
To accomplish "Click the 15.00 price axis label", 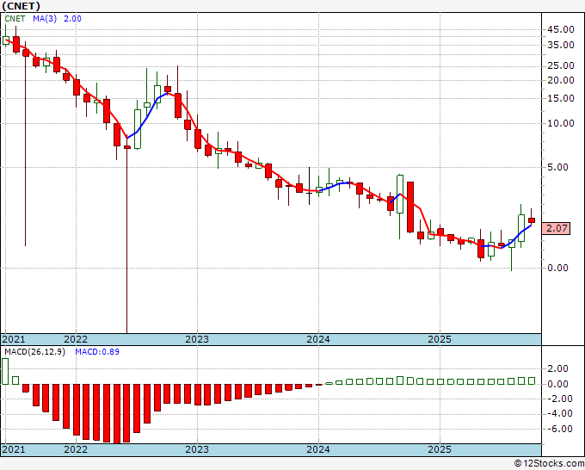I will [x=560, y=98].
